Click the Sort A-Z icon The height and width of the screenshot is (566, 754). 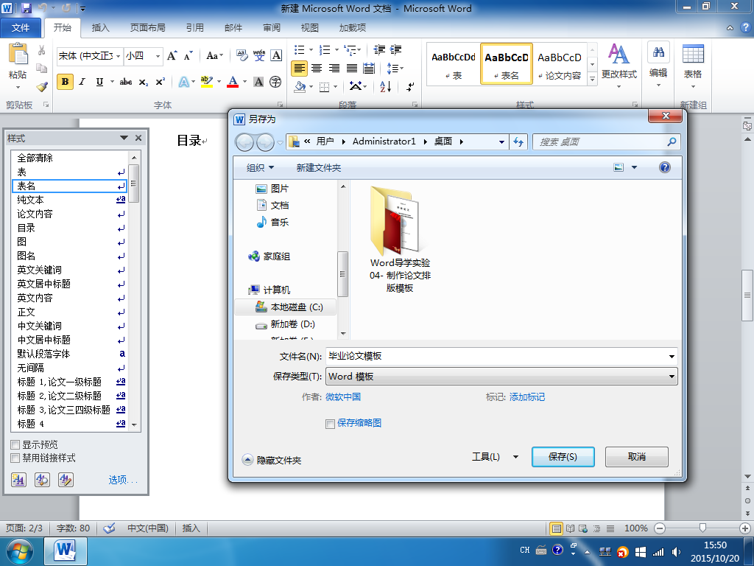click(386, 87)
